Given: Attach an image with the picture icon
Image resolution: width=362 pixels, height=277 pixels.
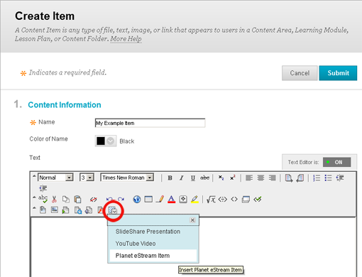Looking at the screenshot, I should pos(55,210).
